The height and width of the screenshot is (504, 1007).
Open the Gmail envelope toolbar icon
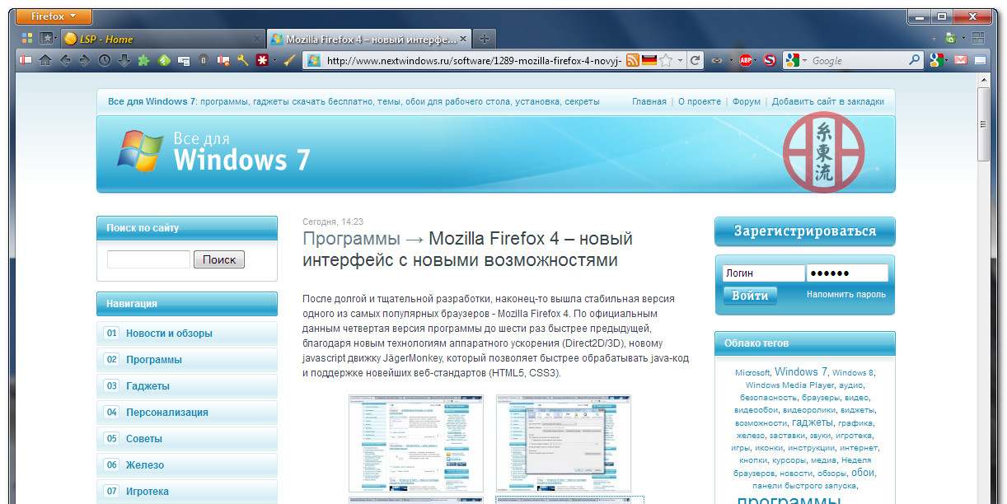pos(960,60)
